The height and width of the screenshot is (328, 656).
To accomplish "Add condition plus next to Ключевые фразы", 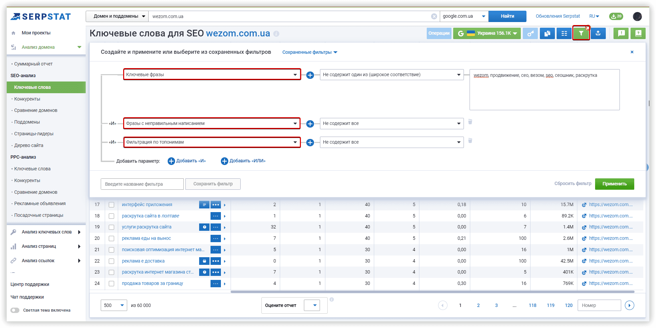I will (x=310, y=75).
